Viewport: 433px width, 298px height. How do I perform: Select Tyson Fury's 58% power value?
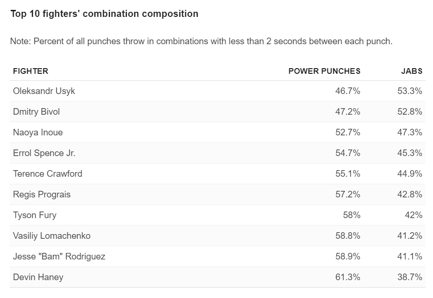point(352,215)
